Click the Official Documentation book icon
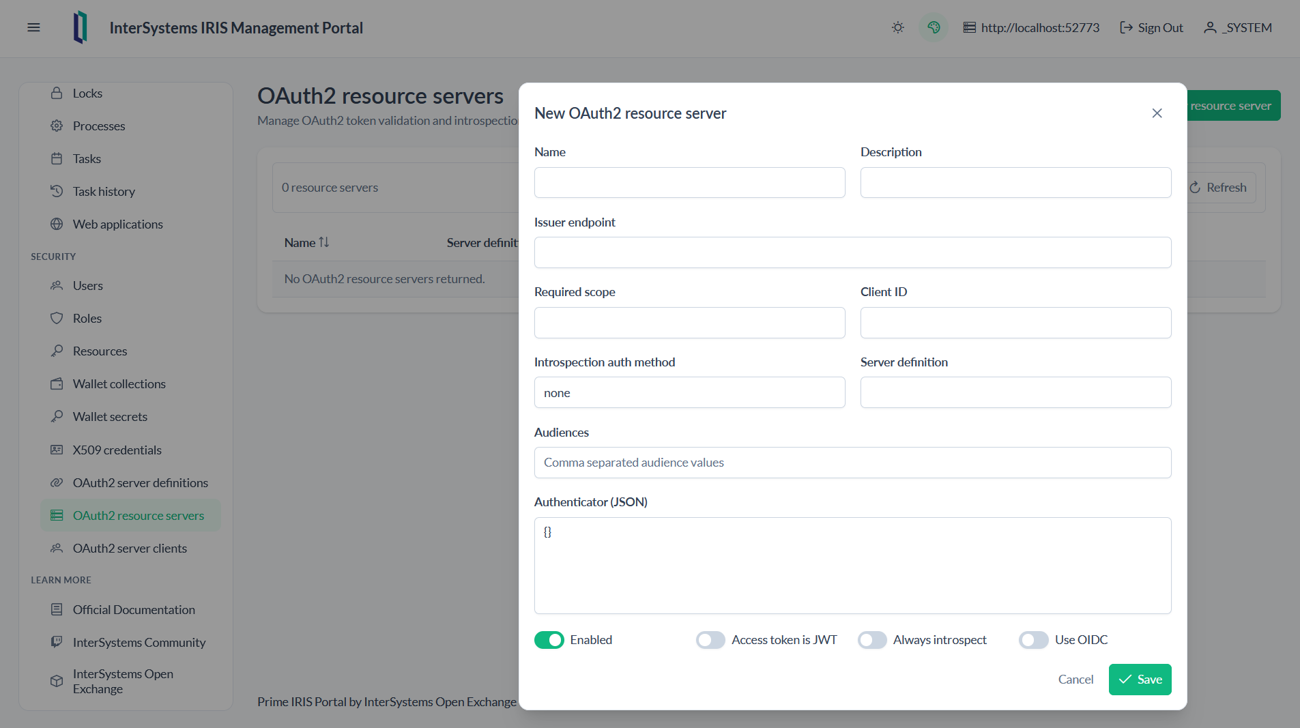Screen dimensions: 1300x728 click(x=57, y=609)
